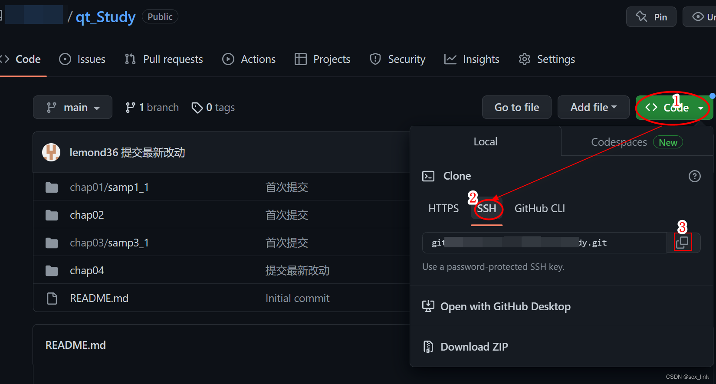View the 1 branch link
The height and width of the screenshot is (384, 716).
pyautogui.click(x=152, y=107)
